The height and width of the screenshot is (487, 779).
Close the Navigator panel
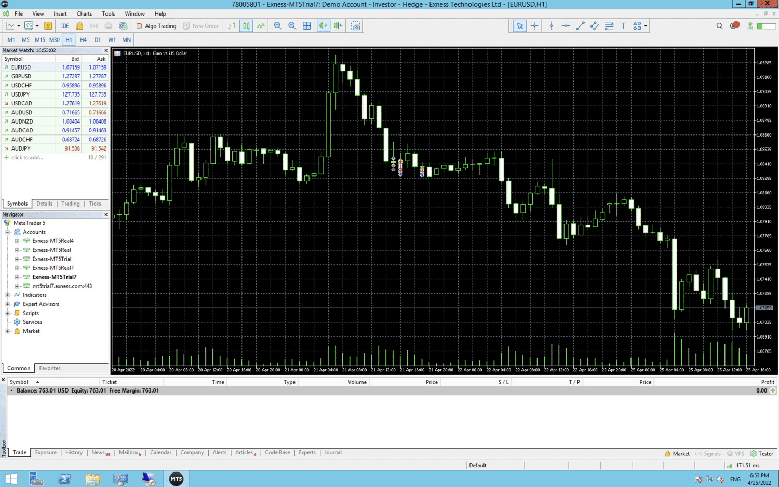click(x=106, y=214)
